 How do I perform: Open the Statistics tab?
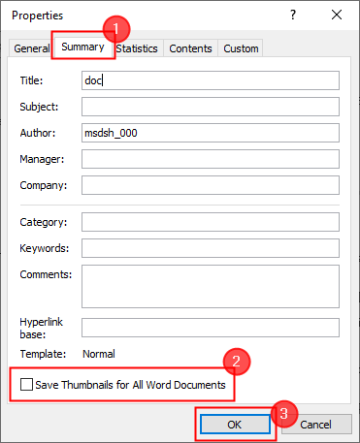pos(137,48)
